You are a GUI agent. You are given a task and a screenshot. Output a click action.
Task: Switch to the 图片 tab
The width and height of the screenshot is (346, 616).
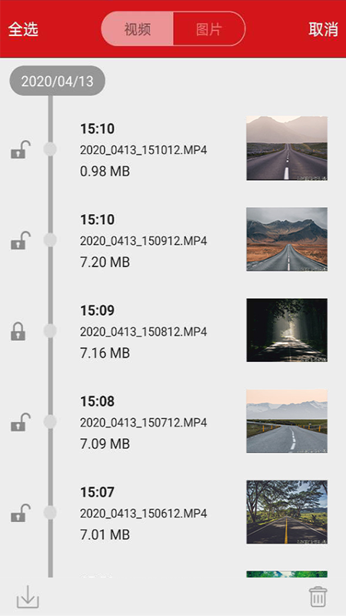[209, 29]
